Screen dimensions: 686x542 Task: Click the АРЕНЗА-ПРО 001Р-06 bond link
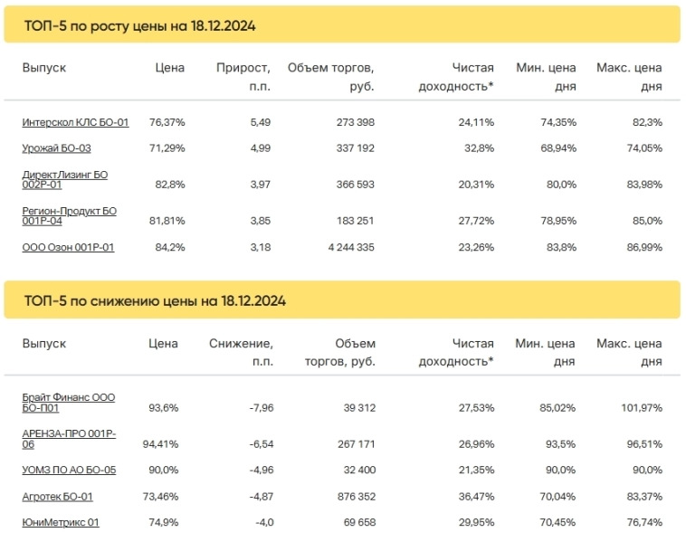pos(68,439)
